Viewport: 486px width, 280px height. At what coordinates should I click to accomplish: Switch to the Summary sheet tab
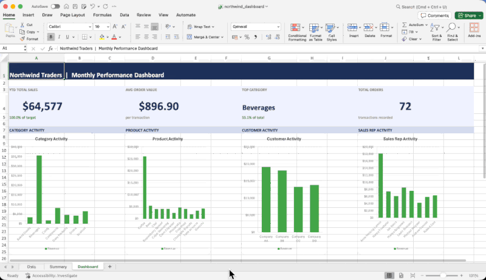tap(58, 267)
